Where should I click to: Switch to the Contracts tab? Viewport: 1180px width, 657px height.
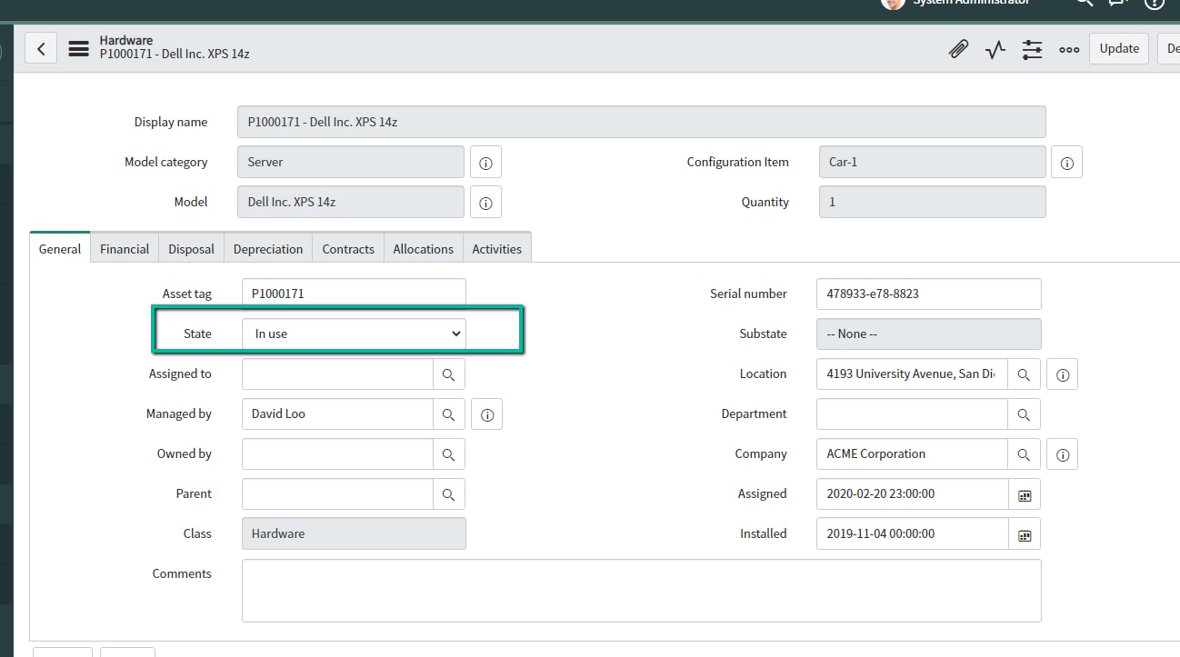[x=348, y=249]
